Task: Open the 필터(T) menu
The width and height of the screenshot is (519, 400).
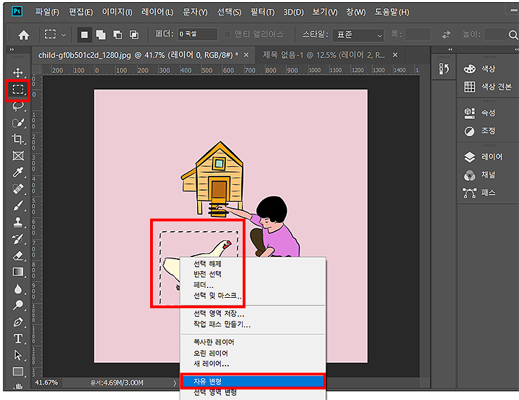Action: [x=262, y=12]
